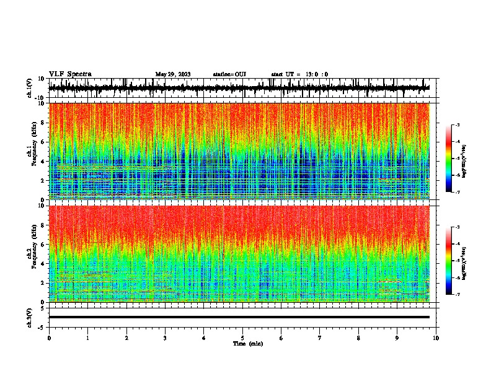The width and height of the screenshot is (491, 379).
Task: Click the "ch.3(V)" axis label
Action: (x=30, y=318)
